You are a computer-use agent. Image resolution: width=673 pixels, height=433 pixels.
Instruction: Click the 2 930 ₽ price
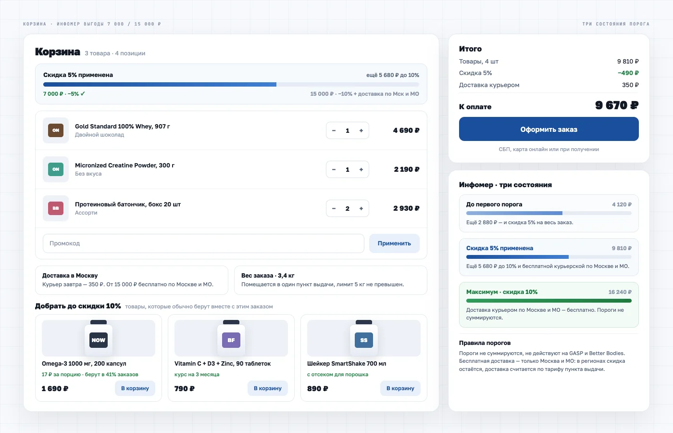[x=406, y=208]
